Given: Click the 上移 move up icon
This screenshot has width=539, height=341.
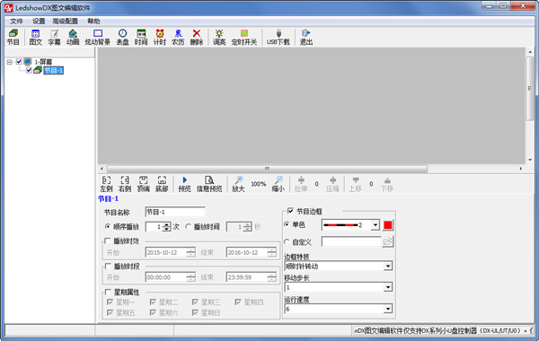Looking at the screenshot, I should (356, 184).
